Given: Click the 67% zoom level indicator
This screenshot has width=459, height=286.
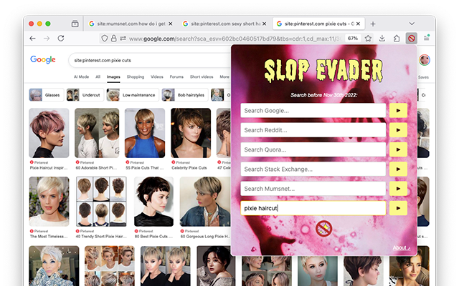Looking at the screenshot, I should (x=353, y=38).
